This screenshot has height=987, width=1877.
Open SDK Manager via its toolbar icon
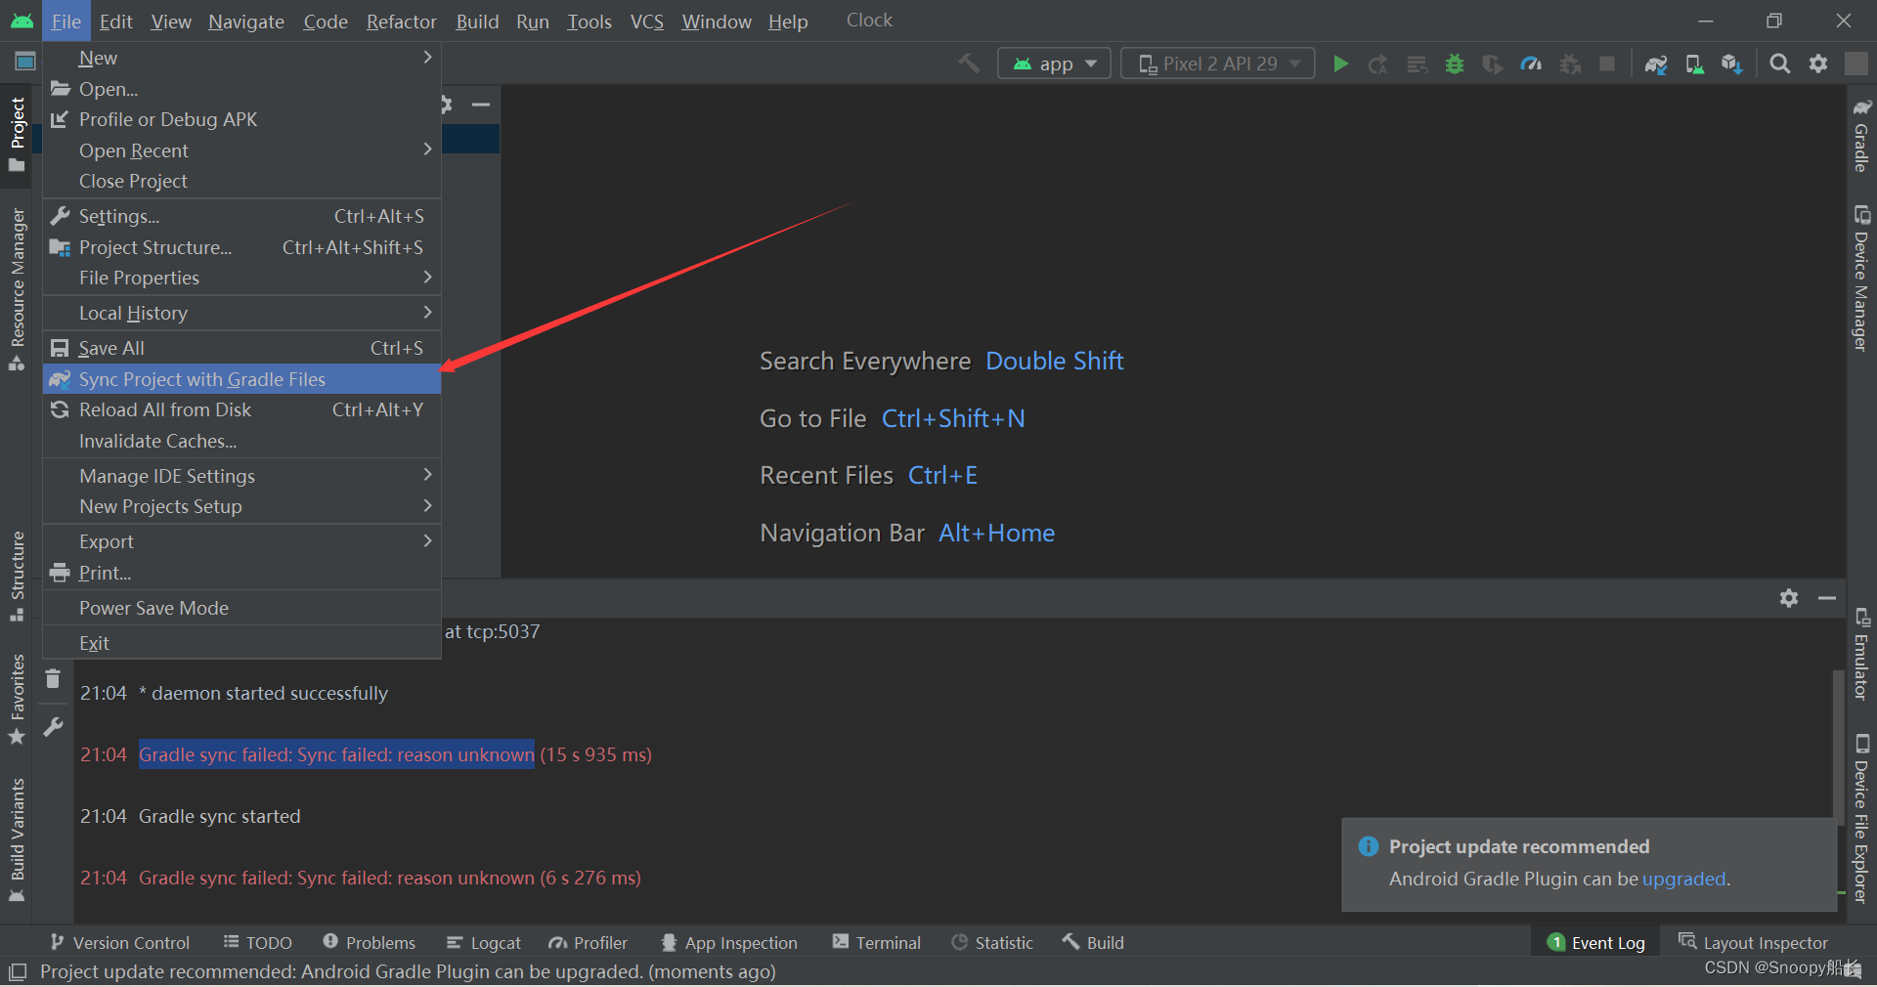point(1732,64)
